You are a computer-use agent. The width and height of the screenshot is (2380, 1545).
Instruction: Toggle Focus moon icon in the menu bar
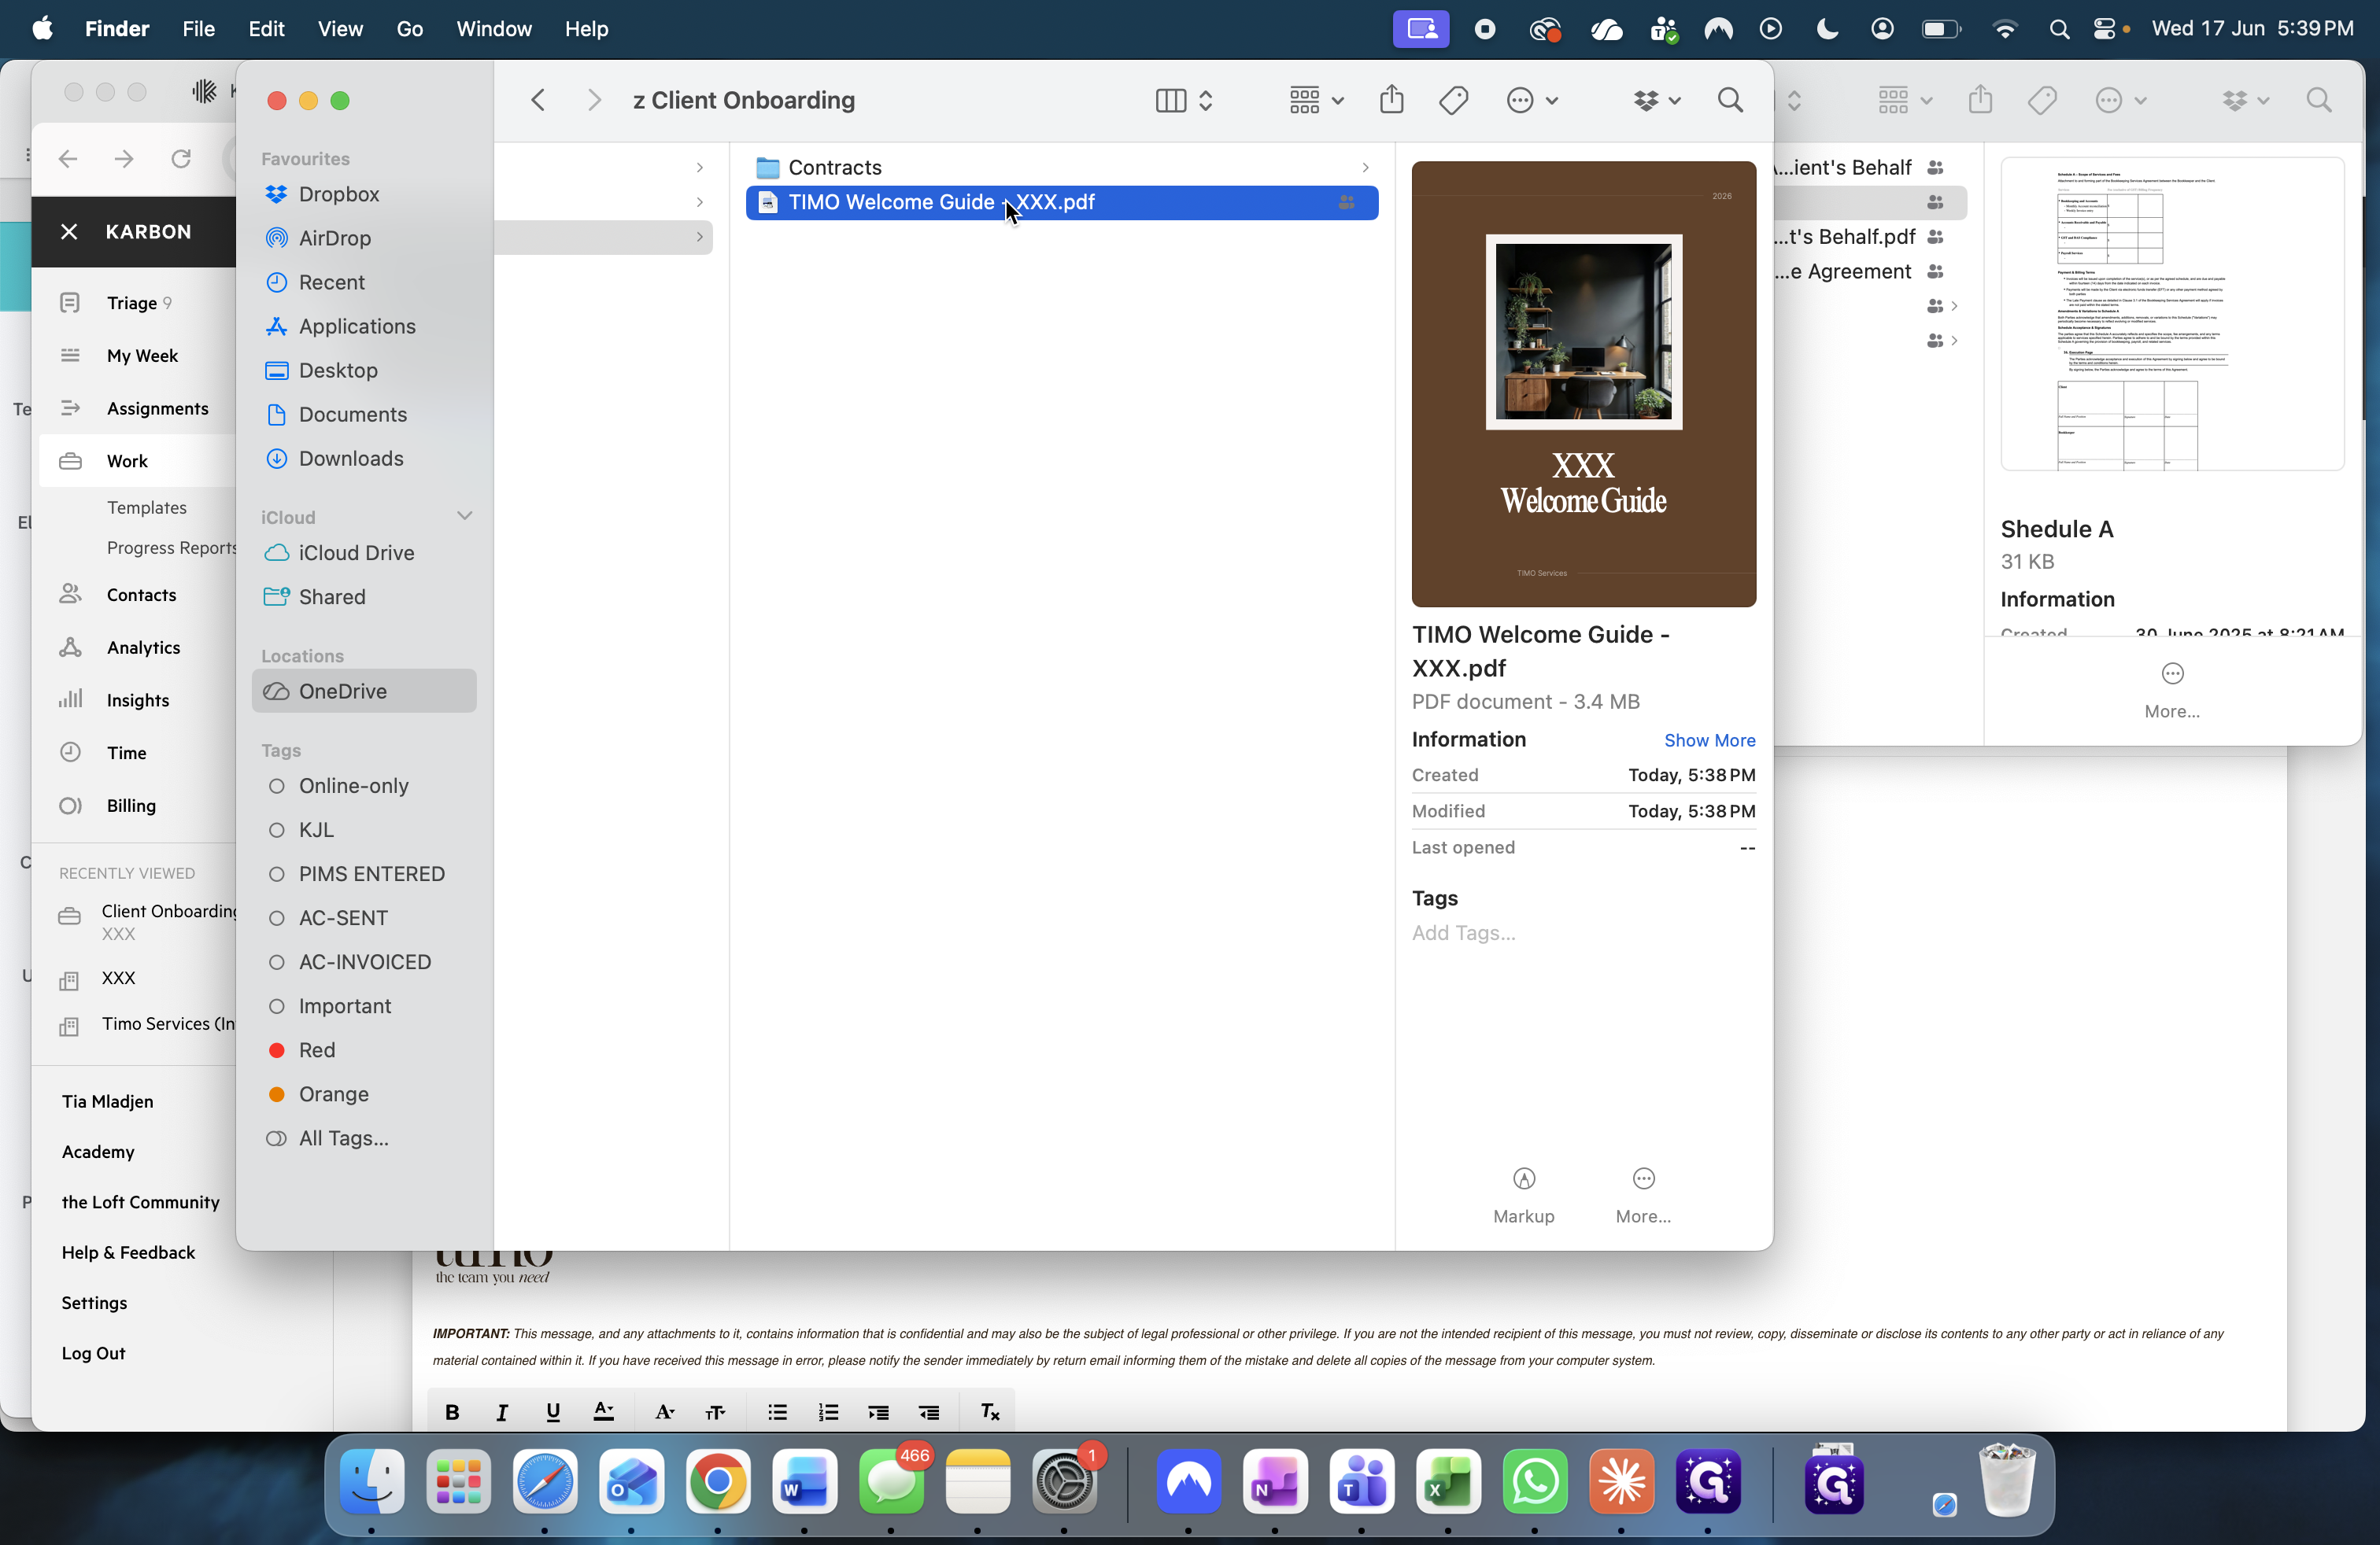[x=1827, y=29]
